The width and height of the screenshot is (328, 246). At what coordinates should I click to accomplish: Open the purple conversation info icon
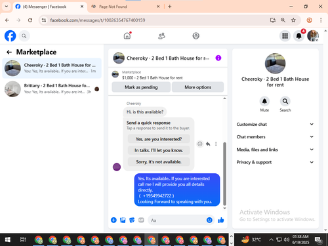tap(218, 58)
